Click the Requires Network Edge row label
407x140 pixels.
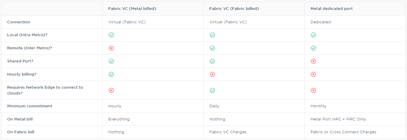pyautogui.click(x=45, y=90)
